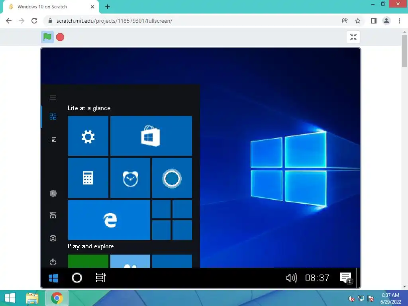408x306 pixels.
Task: Click network icon in system tray
Action: 361,298
